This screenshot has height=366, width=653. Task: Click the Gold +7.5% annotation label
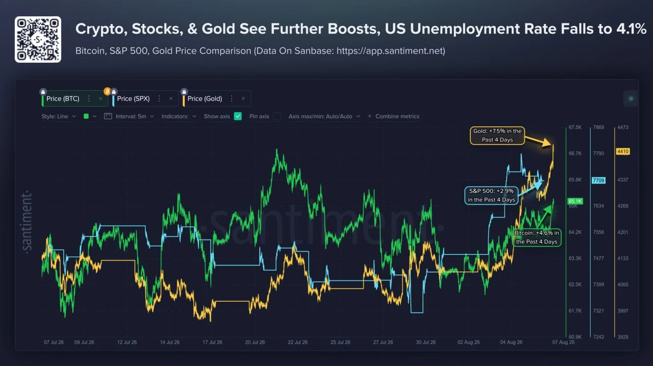pos(497,135)
